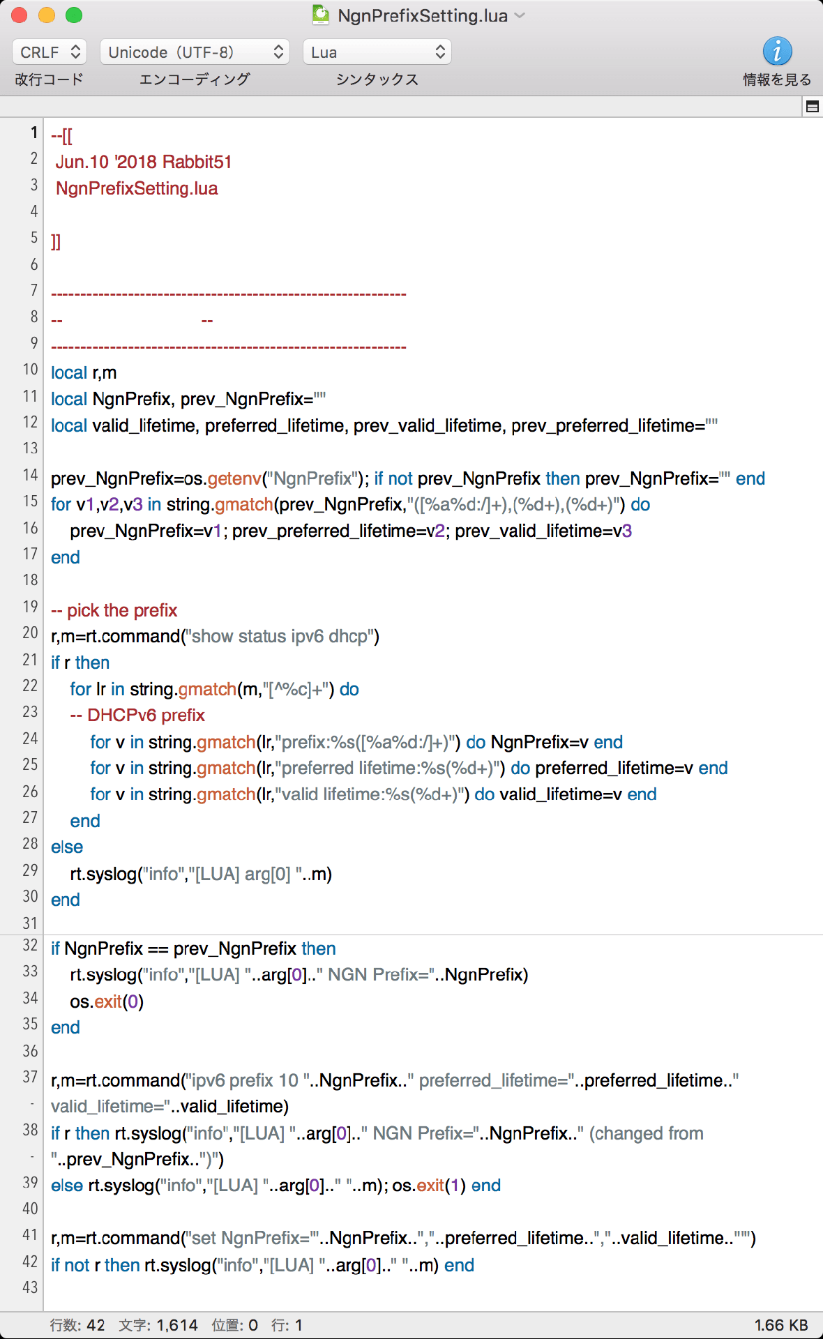823x1339 pixels.
Task: Open the Lua syntax dropdown
Action: [x=377, y=52]
